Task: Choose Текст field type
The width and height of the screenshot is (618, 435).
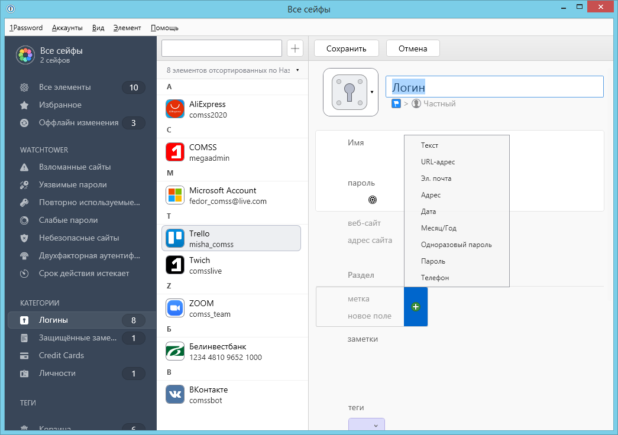Action: tap(457, 145)
